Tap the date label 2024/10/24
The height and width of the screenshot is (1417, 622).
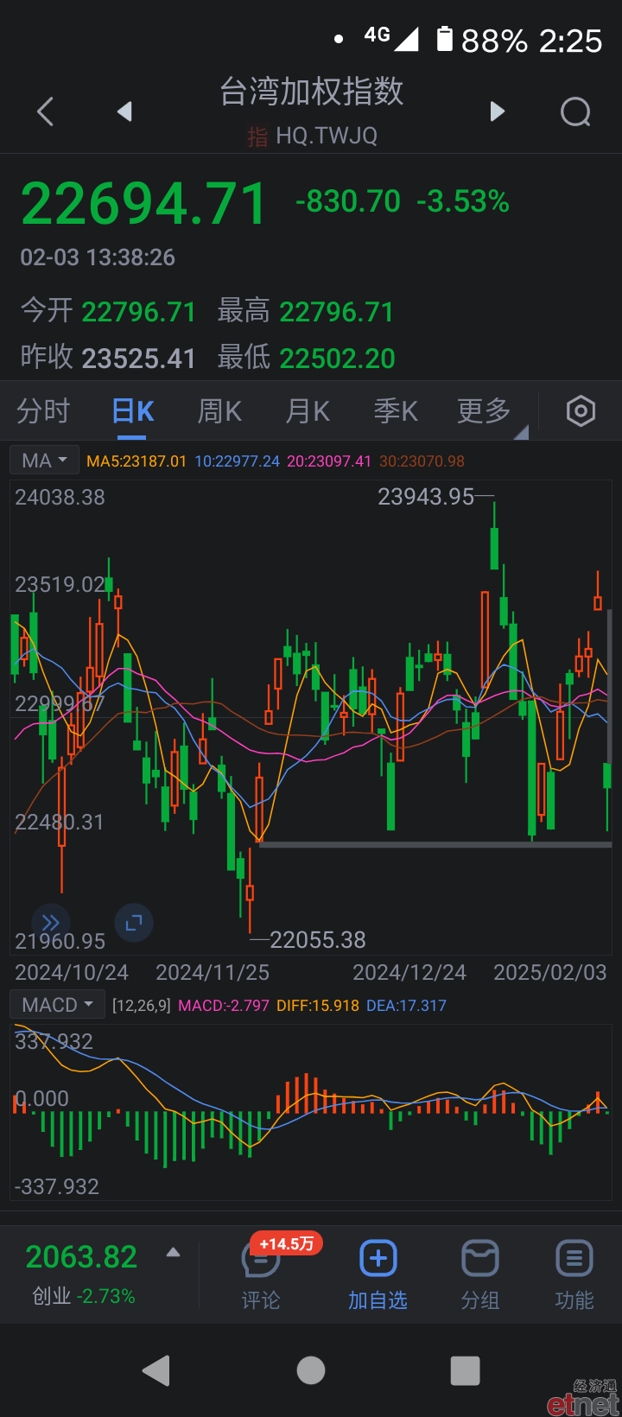pyautogui.click(x=72, y=973)
